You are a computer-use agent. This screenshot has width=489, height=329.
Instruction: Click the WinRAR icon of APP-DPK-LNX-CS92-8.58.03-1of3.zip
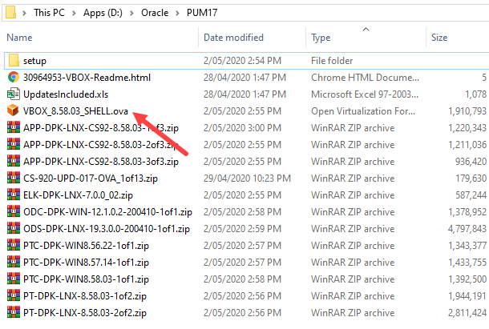tap(14, 127)
